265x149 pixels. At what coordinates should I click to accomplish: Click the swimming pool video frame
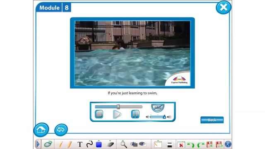tap(132, 53)
